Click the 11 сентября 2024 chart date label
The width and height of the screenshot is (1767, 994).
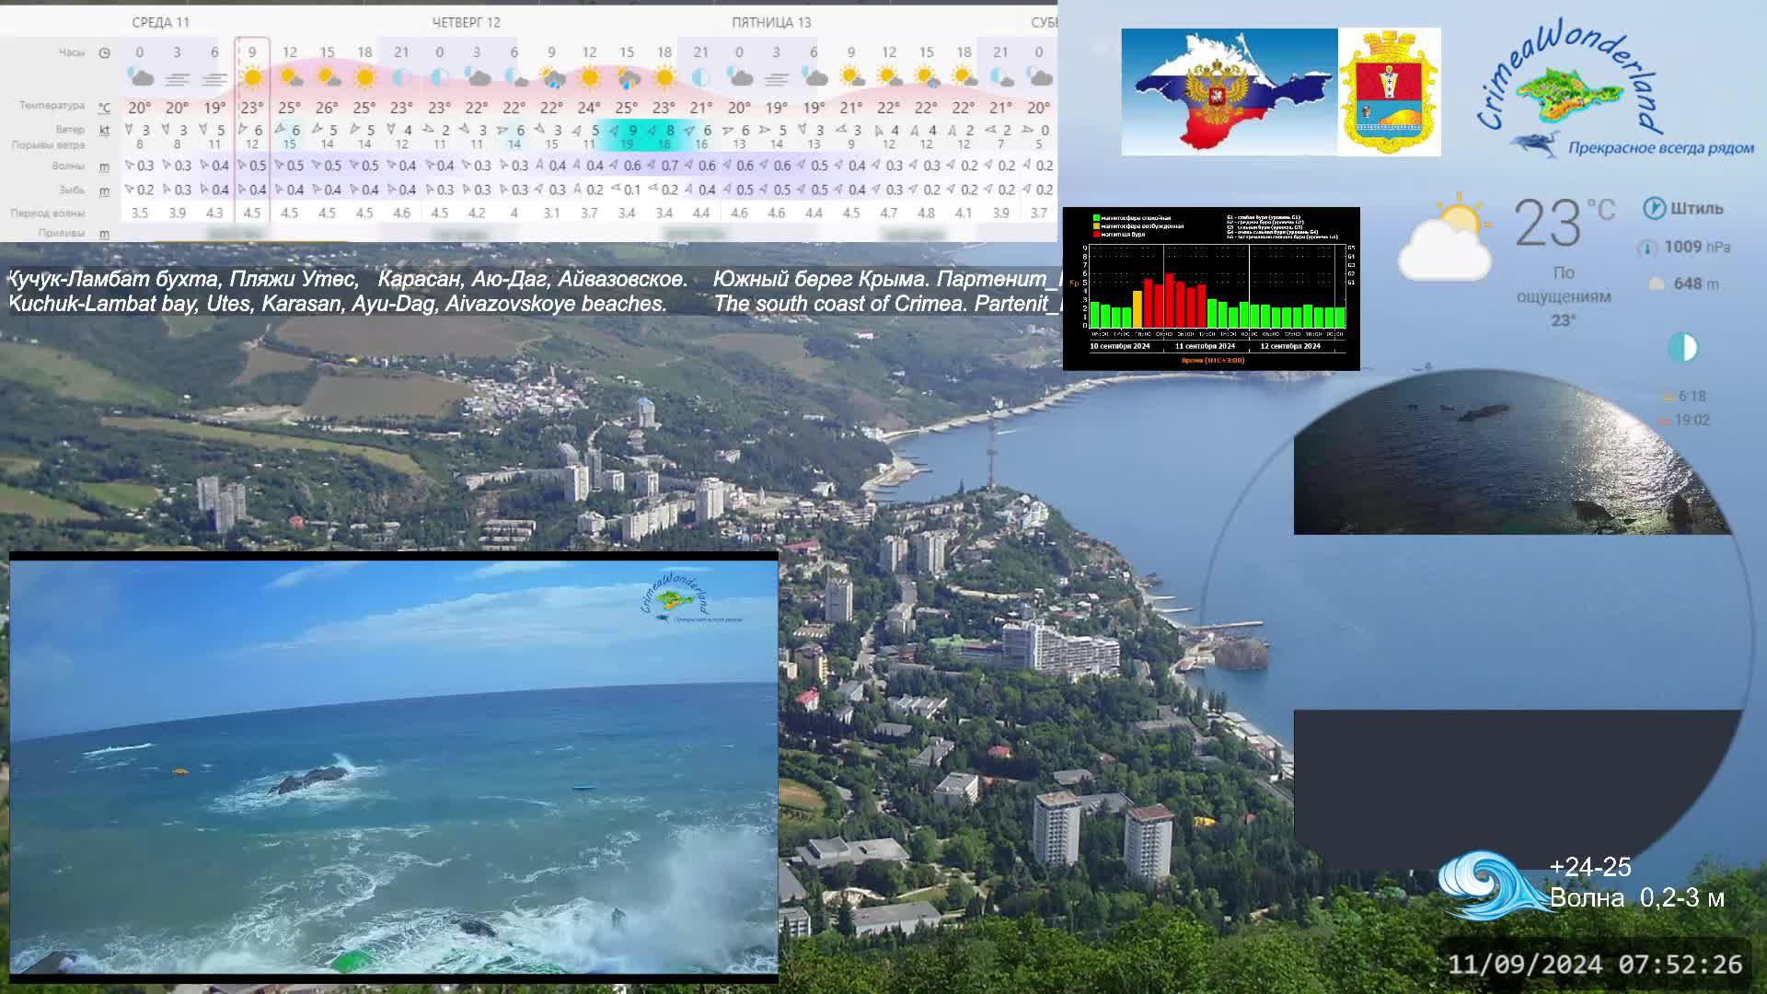pos(1205,347)
